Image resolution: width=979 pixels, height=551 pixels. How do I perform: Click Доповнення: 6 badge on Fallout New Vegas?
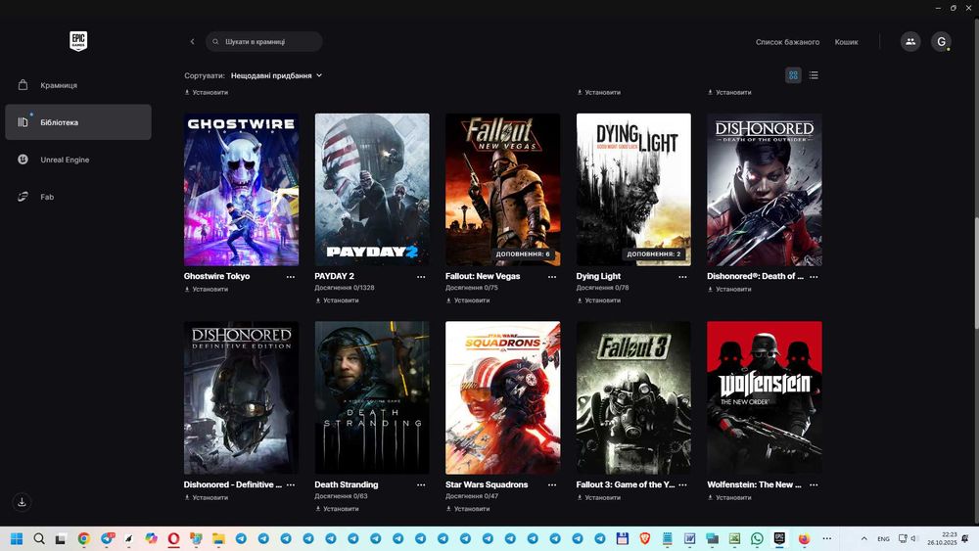523,254
